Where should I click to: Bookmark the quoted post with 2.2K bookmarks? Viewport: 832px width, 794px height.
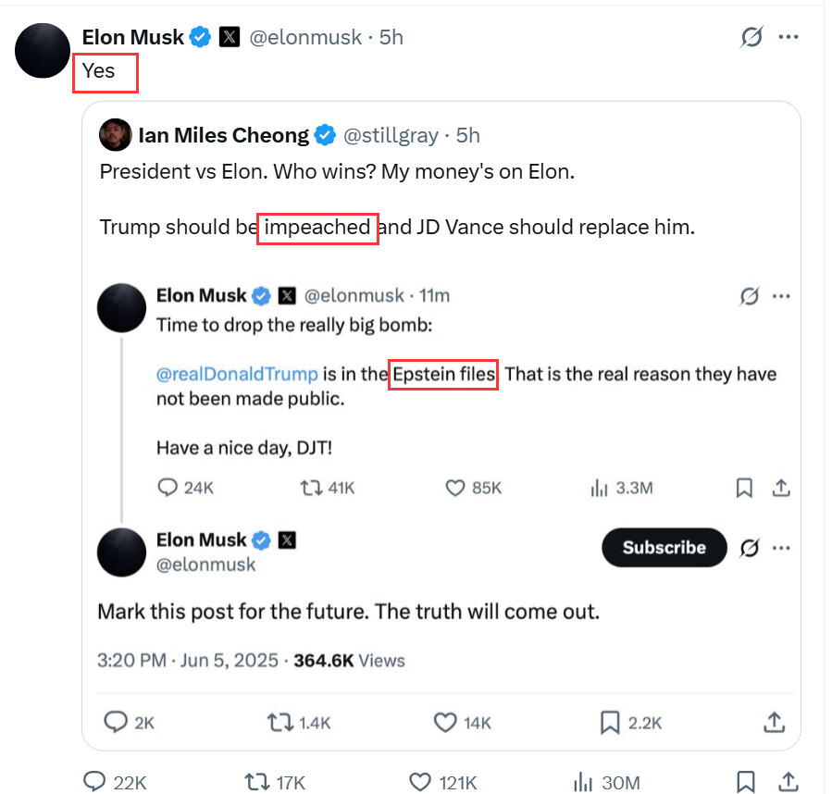(x=609, y=722)
